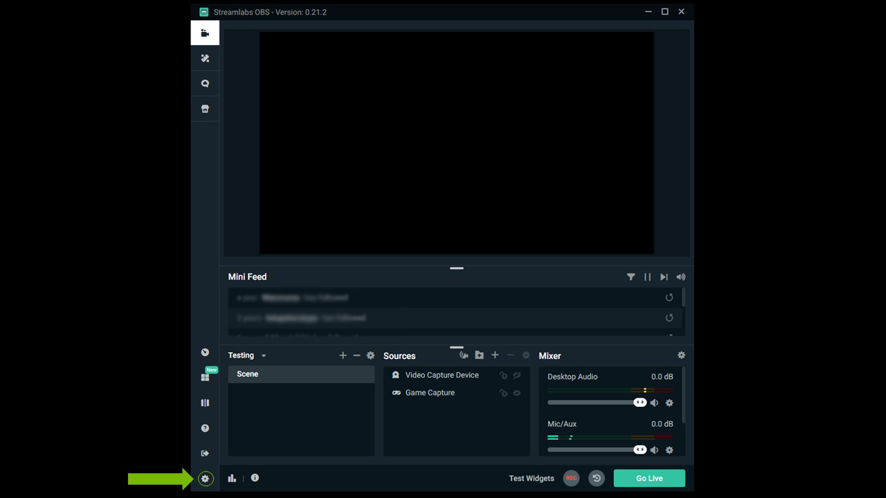The image size is (886, 498).
Task: Open the App Store icon in sidebar
Action: click(x=205, y=109)
